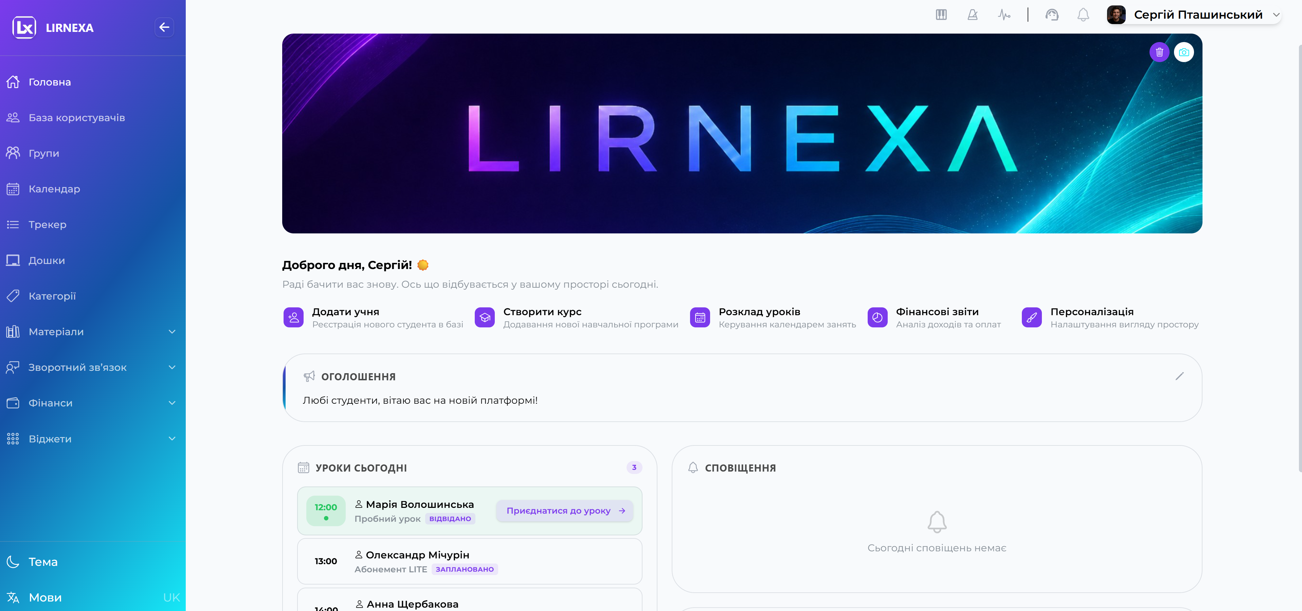The width and height of the screenshot is (1302, 611).
Task: Click the Розклад уроків calendar icon
Action: pyautogui.click(x=700, y=318)
